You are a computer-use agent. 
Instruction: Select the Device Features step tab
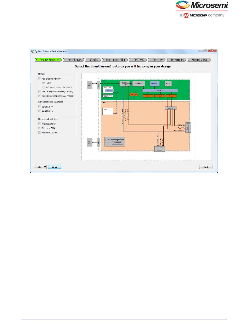coord(49,60)
